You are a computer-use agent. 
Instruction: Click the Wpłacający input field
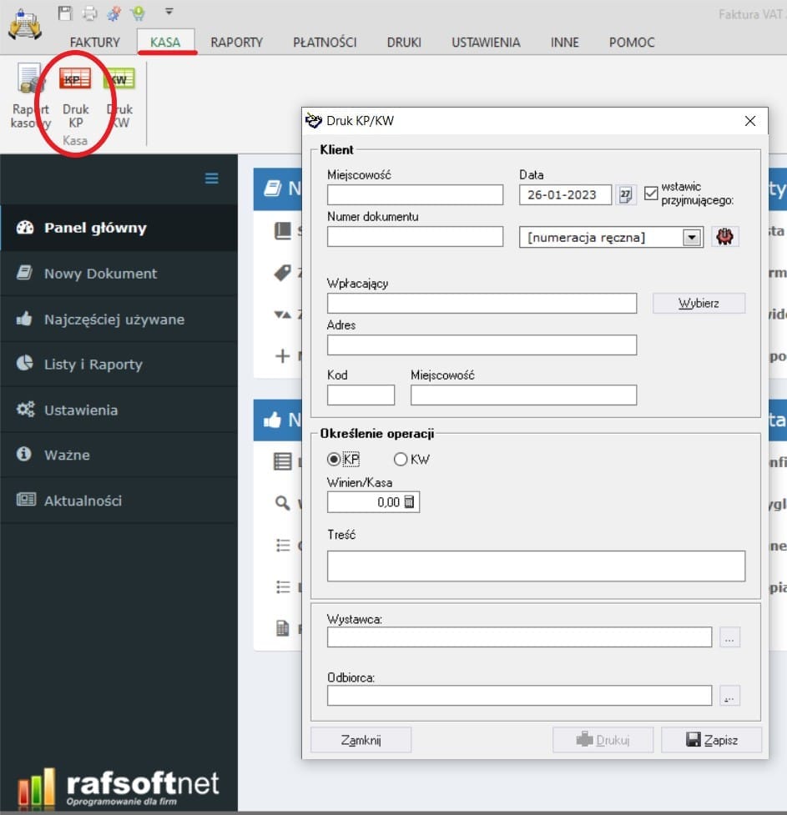coord(482,304)
